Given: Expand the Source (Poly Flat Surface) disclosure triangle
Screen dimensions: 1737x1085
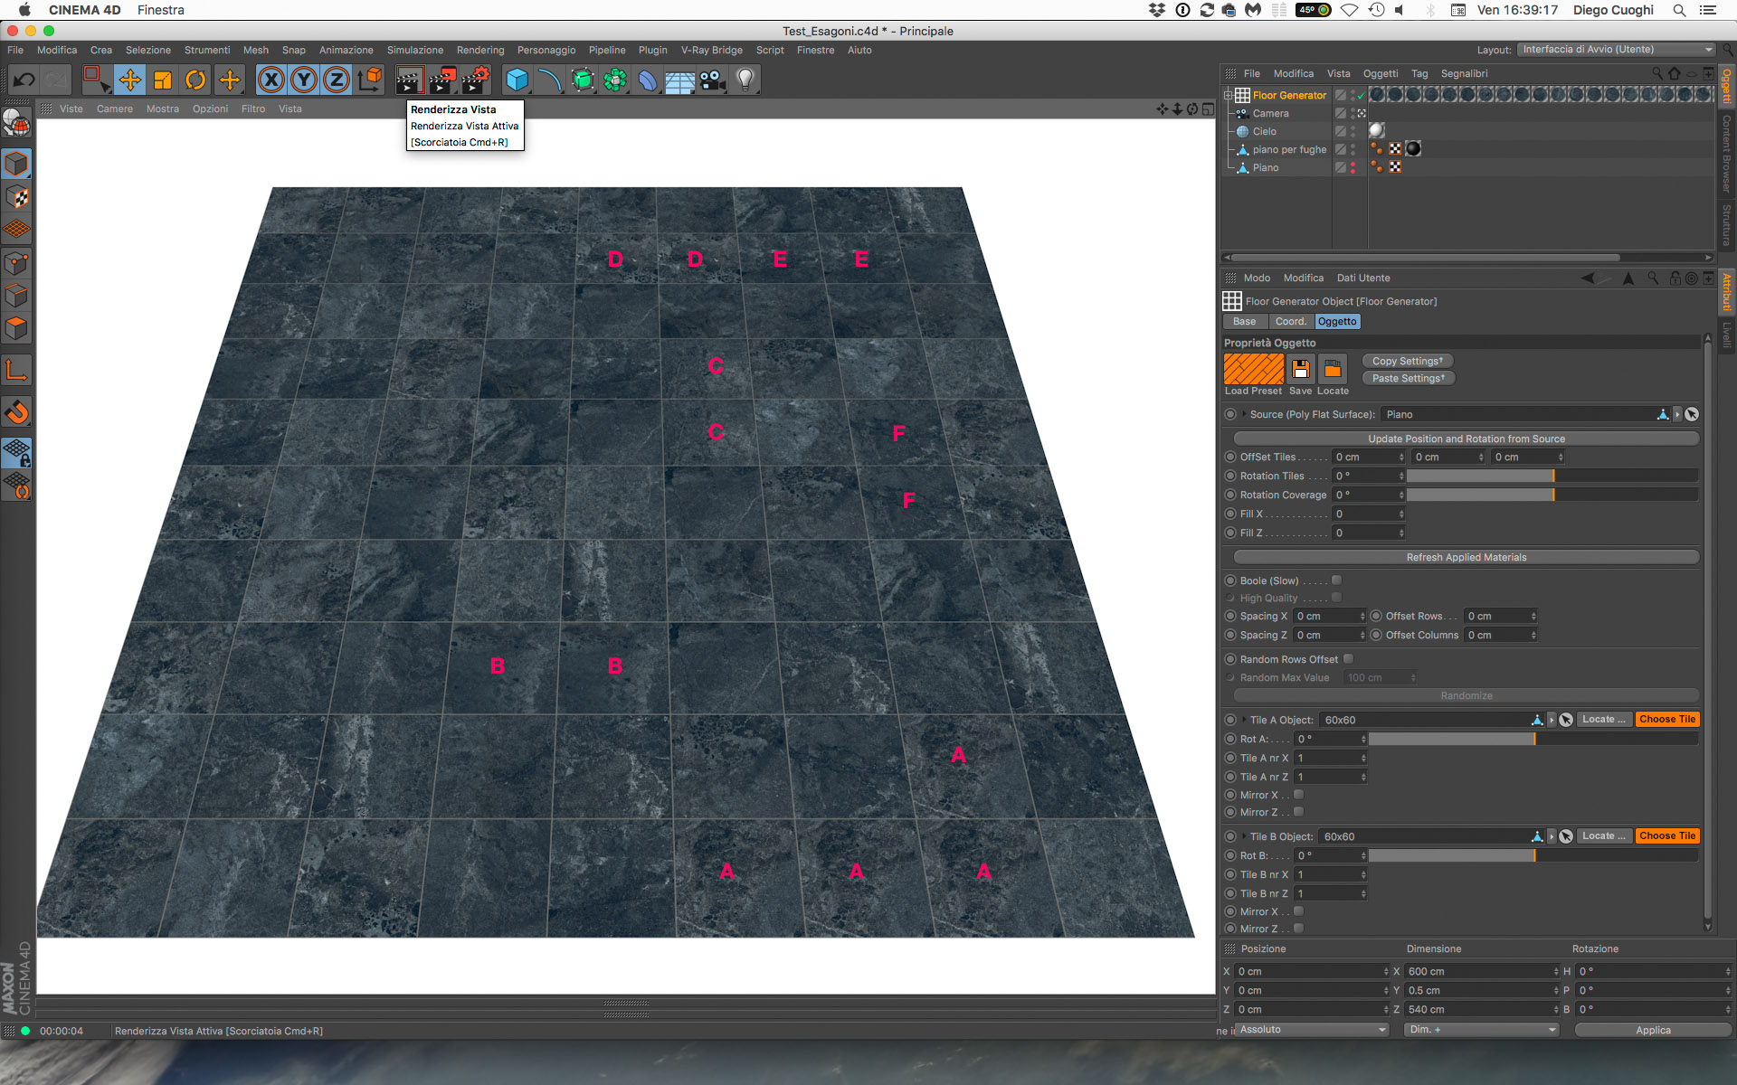Looking at the screenshot, I should [x=1244, y=414].
